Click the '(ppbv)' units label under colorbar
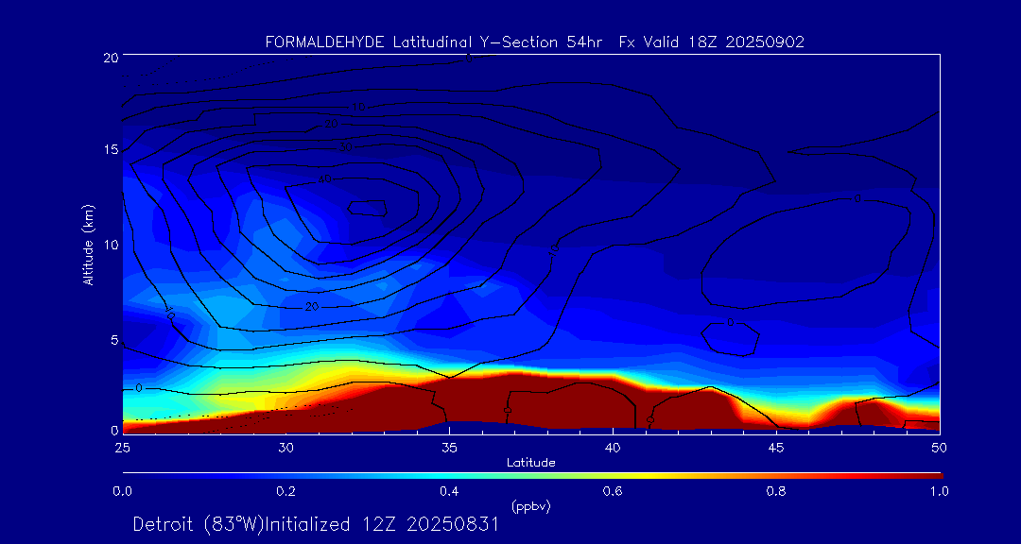This screenshot has height=544, width=1021. click(x=530, y=506)
